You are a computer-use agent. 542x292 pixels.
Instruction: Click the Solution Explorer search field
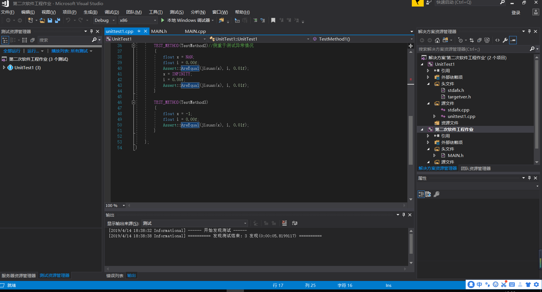[473, 49]
